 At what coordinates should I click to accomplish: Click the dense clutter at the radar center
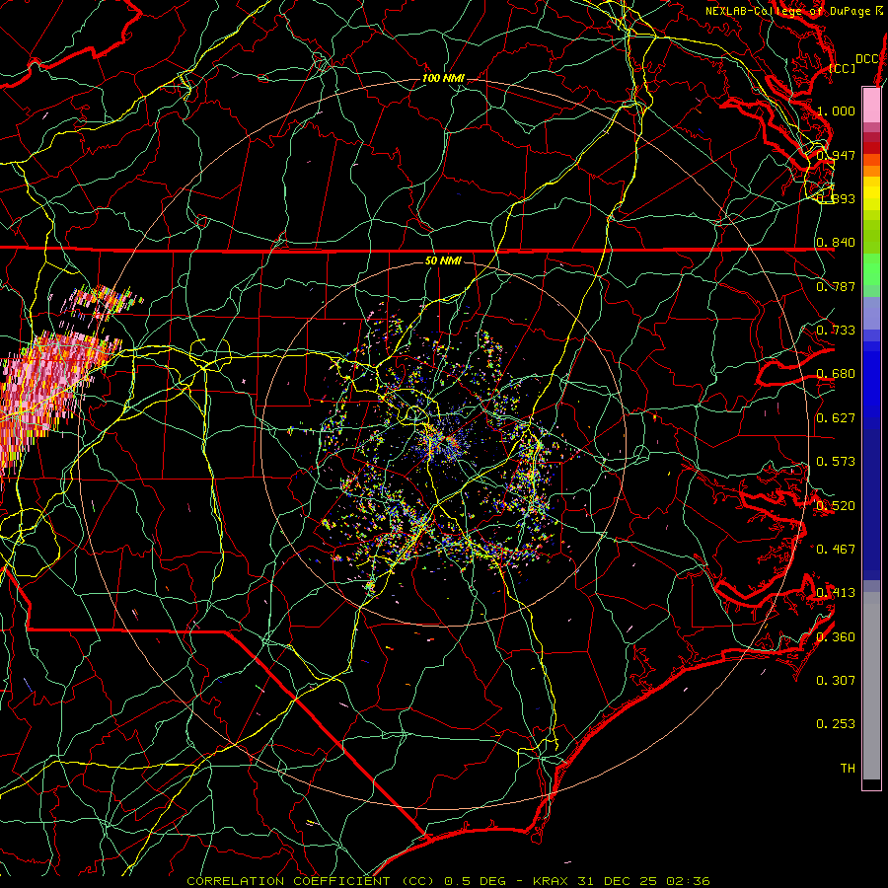[x=445, y=442]
